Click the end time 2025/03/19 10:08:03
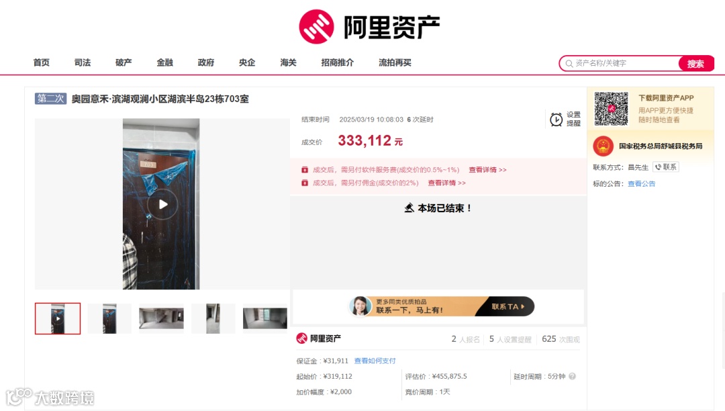Viewport: 725px width, 411px height. point(371,120)
